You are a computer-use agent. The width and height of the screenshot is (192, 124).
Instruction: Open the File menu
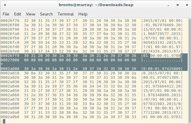point(6,14)
